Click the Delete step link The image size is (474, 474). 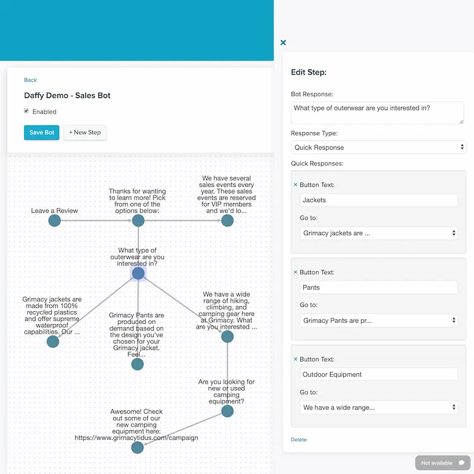pos(299,439)
